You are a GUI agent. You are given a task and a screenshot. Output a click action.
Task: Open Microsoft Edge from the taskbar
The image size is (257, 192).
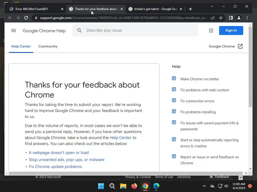(156, 186)
